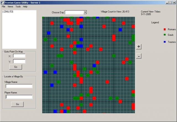
Task: Click the Legend heading text
Action: pyautogui.click(x=155, y=23)
